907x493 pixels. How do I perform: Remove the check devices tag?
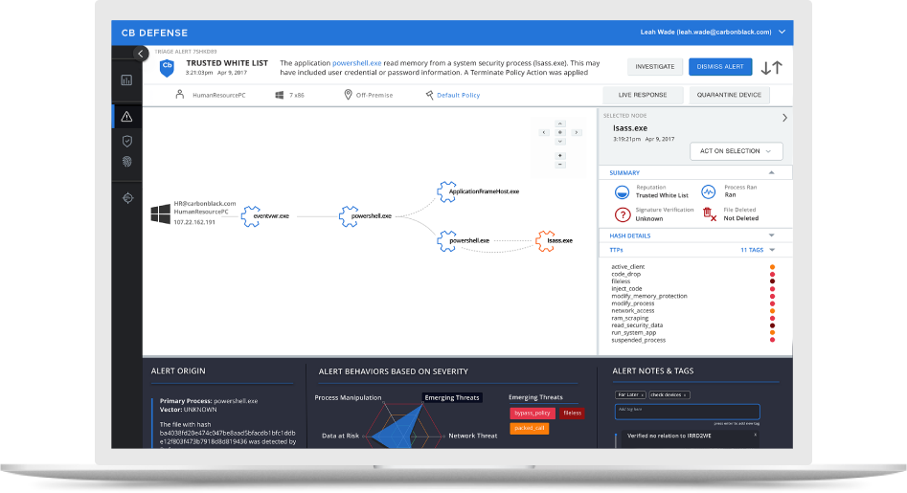(685, 395)
